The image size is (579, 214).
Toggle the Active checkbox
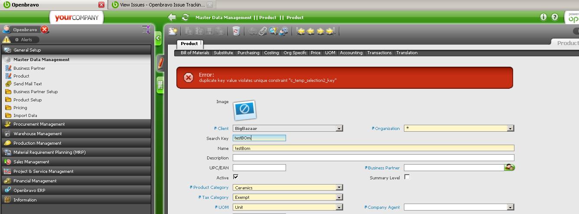coord(236,177)
